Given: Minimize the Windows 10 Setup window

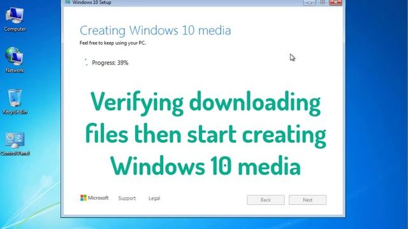Looking at the screenshot, I should coord(309,3).
